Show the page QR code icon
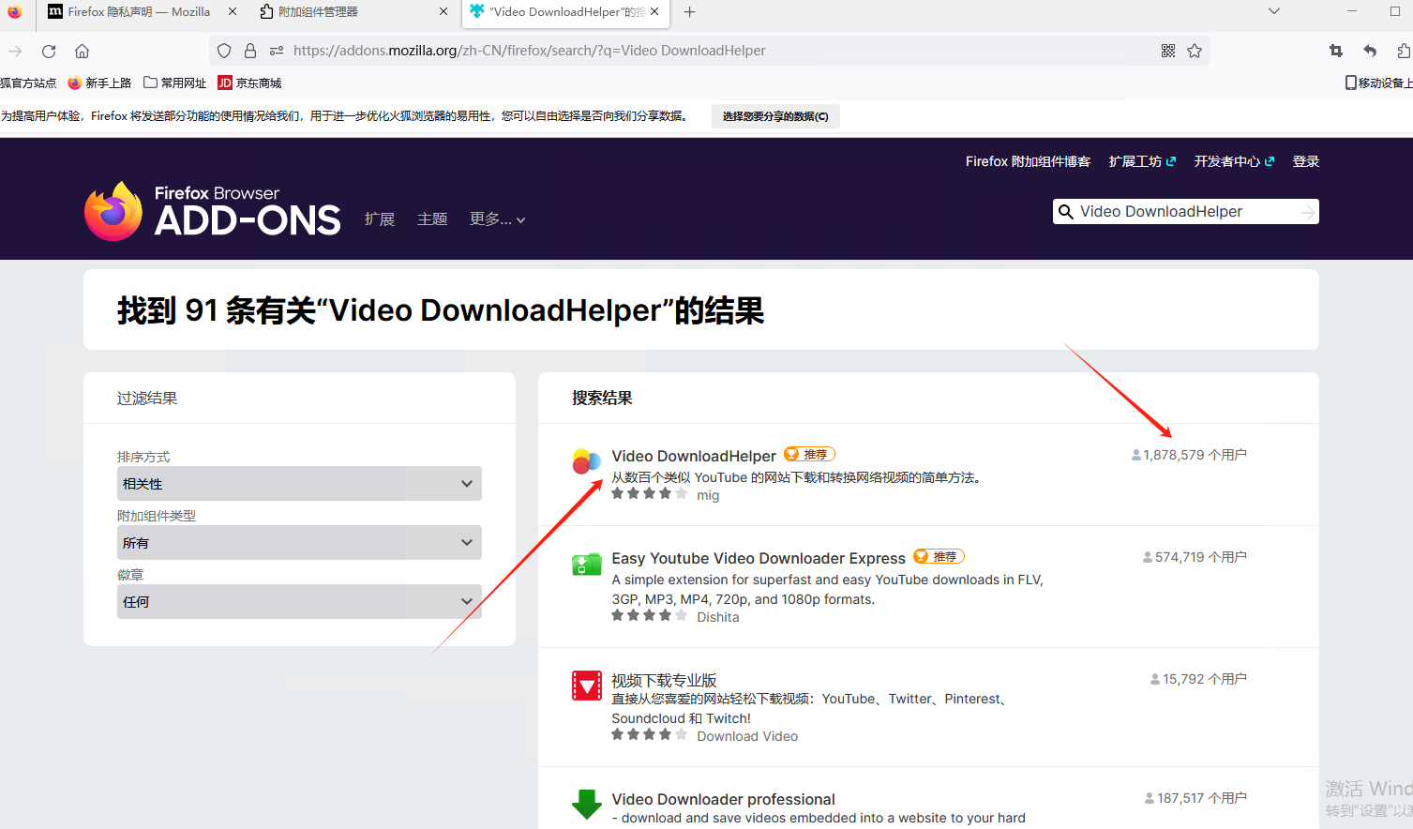1413x829 pixels. (1168, 51)
